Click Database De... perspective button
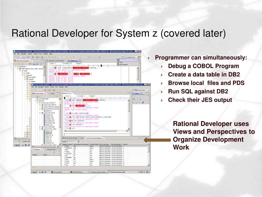This screenshot has height=197, width=262. tap(131, 57)
